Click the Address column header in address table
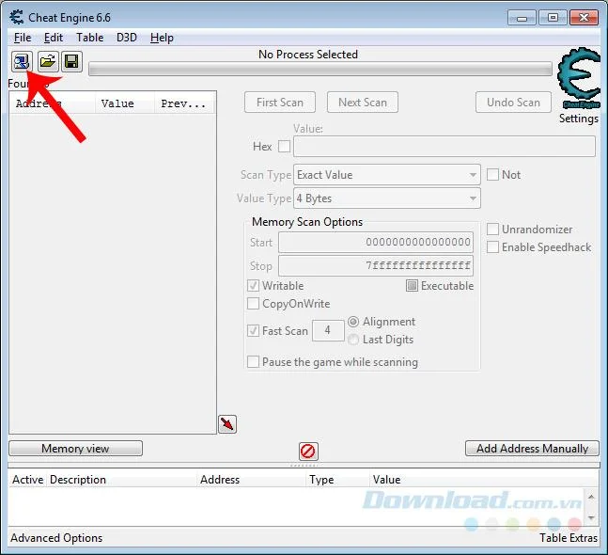Viewport: 608px width, 555px height. [x=251, y=480]
